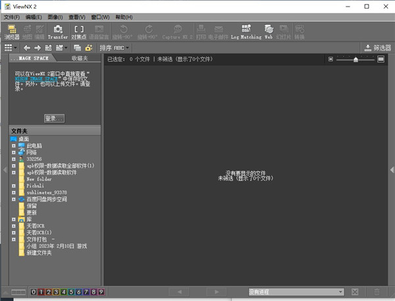Open the 窗口(W) menu
395x301 pixels.
[x=100, y=17]
